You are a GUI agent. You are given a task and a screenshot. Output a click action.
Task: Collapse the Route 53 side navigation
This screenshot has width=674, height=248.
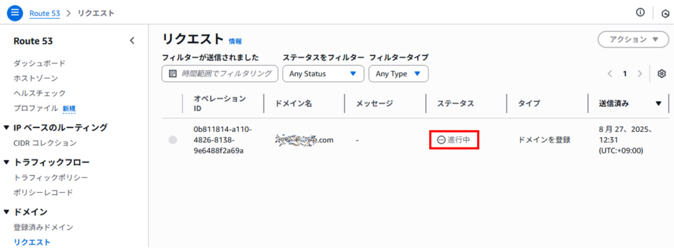click(x=132, y=41)
